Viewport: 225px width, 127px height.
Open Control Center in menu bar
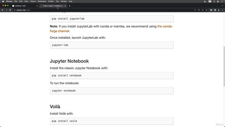click(x=218, y=1)
